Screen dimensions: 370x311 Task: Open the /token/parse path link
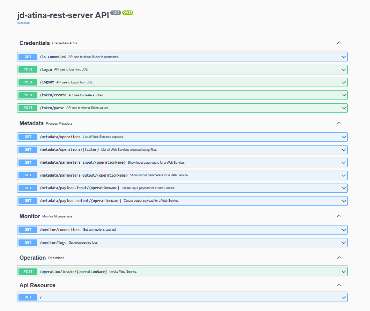click(52, 108)
